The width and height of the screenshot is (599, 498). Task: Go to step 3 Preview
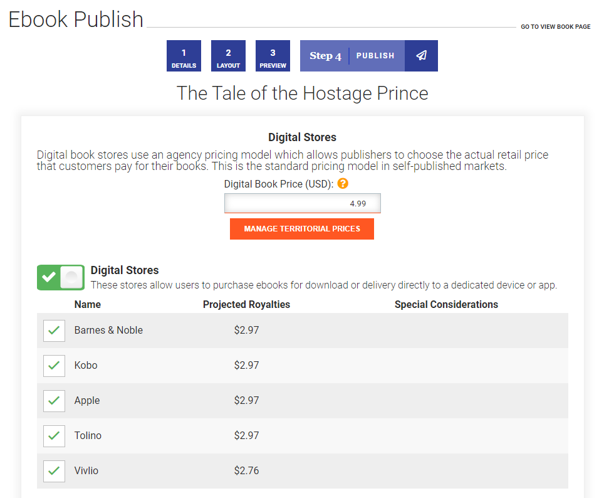[273, 56]
